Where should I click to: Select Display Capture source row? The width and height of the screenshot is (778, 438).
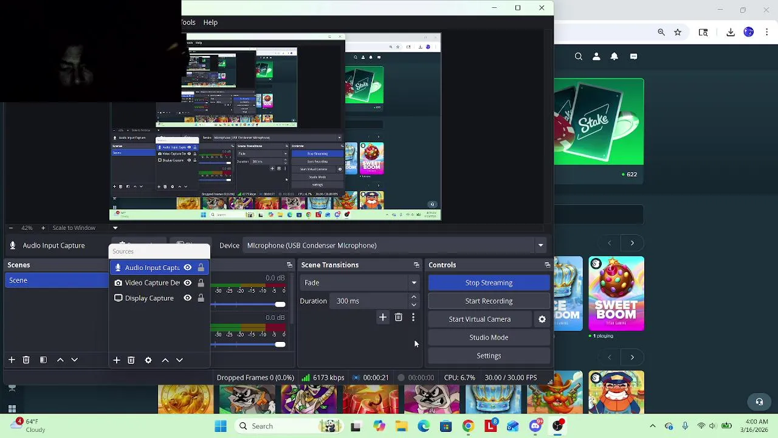[x=159, y=298]
